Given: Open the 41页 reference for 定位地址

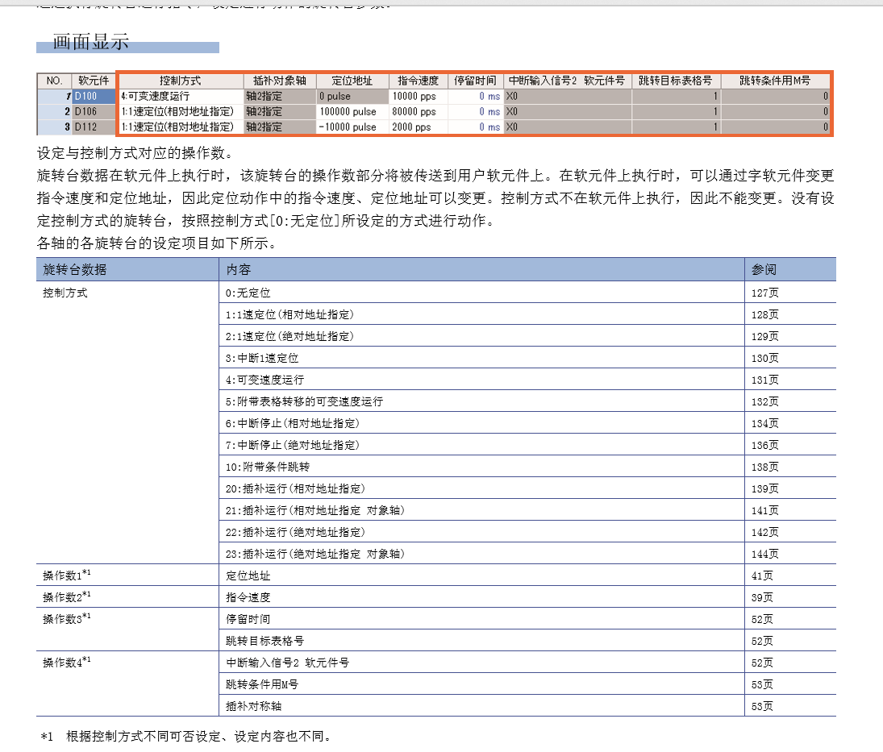Looking at the screenshot, I should (762, 575).
